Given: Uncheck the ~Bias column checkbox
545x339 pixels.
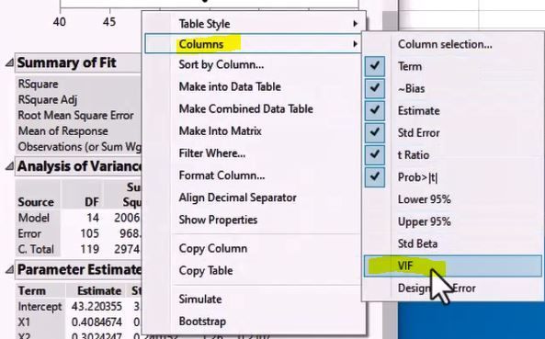Looking at the screenshot, I should pos(375,88).
